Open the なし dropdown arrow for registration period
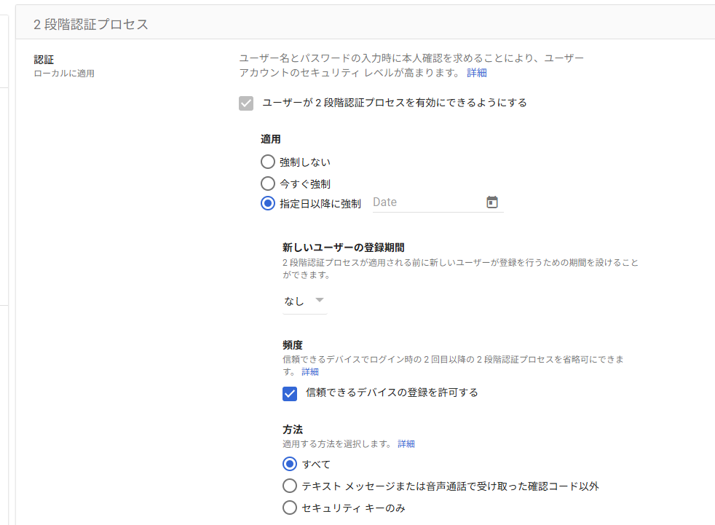Image resolution: width=715 pixels, height=525 pixels. (318, 299)
